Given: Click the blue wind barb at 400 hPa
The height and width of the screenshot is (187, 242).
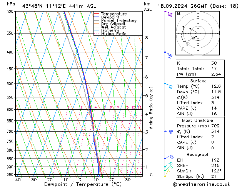Looking at the screenshot, I should [x=169, y=55].
